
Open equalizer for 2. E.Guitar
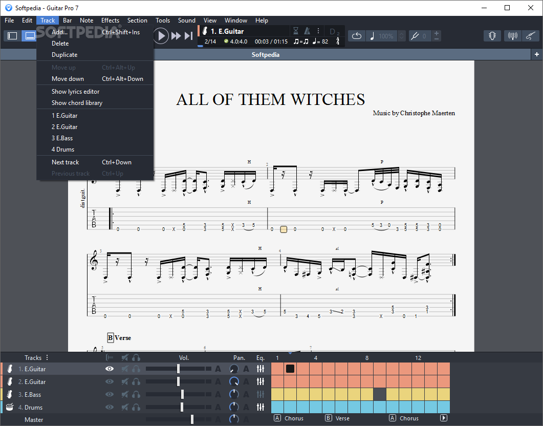(x=260, y=381)
